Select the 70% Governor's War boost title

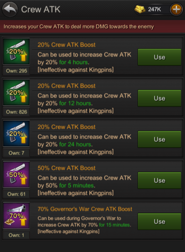(x=85, y=209)
